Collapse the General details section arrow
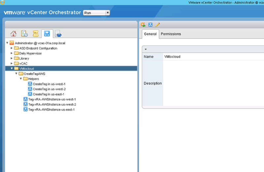The height and width of the screenshot is (172, 264). click(146, 49)
